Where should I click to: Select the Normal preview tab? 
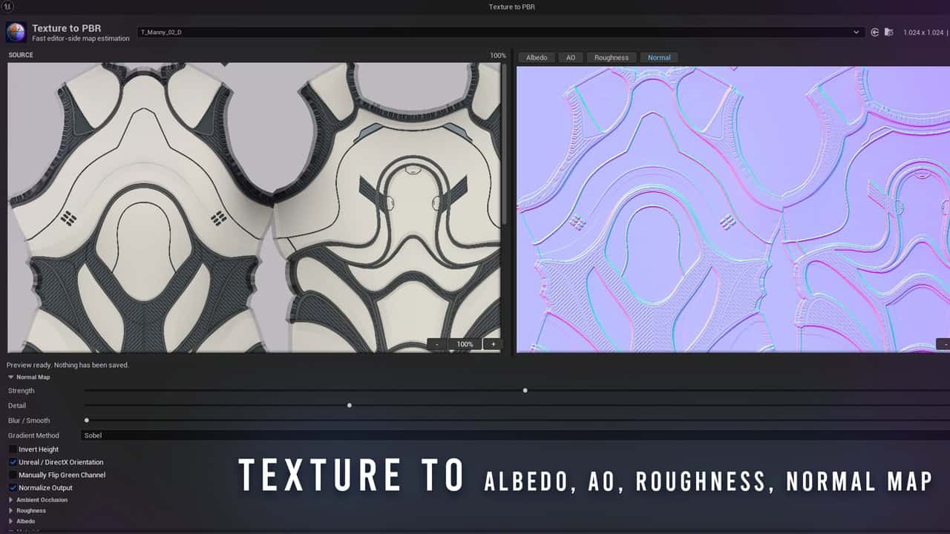pyautogui.click(x=659, y=57)
